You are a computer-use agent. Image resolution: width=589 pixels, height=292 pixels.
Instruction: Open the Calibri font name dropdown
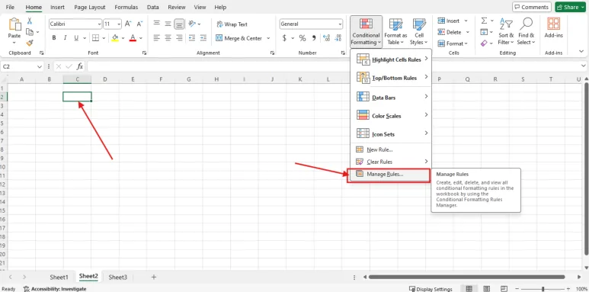99,24
